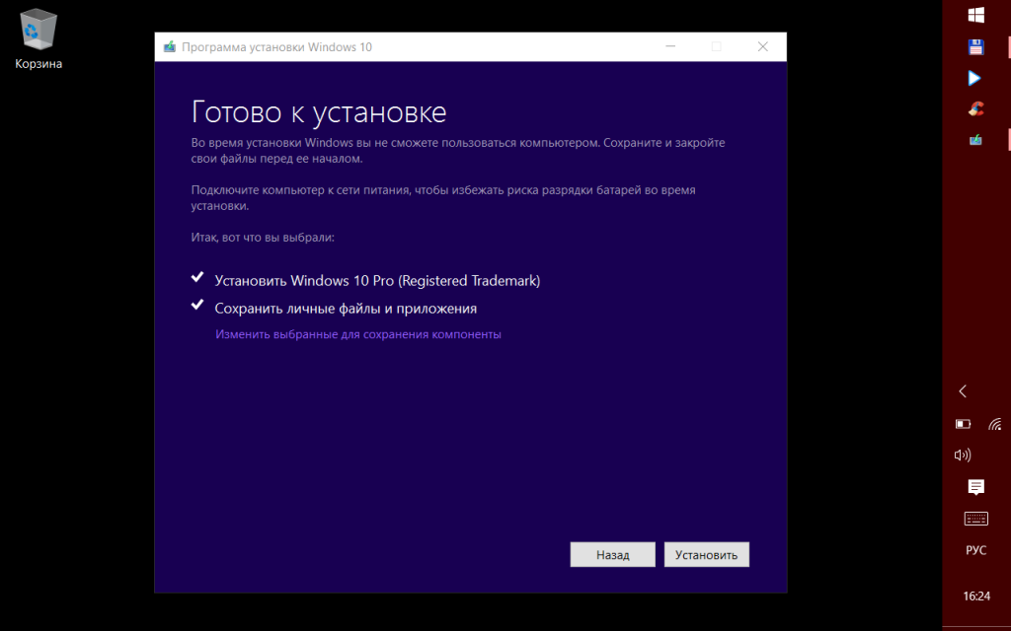
Task: Launch the blue play triangle taskbar app
Action: click(x=974, y=78)
